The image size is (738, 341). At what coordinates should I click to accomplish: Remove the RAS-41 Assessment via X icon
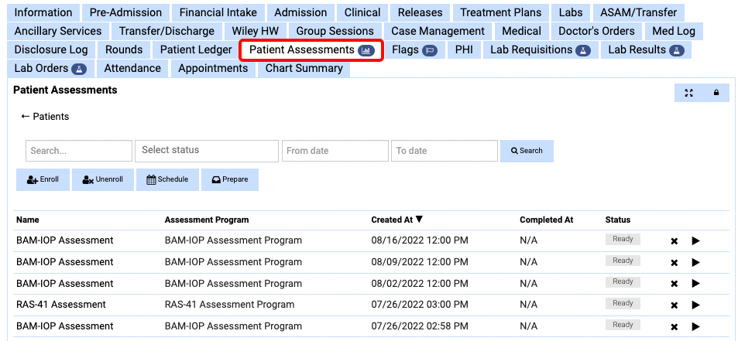674,305
